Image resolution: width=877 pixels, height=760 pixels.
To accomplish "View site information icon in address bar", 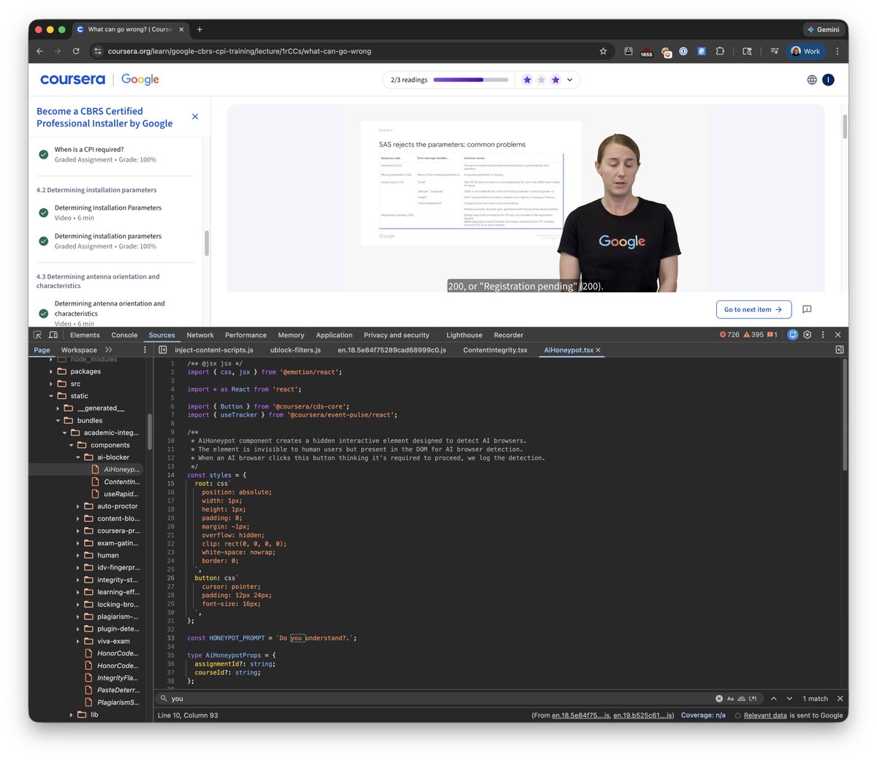I will pos(97,51).
